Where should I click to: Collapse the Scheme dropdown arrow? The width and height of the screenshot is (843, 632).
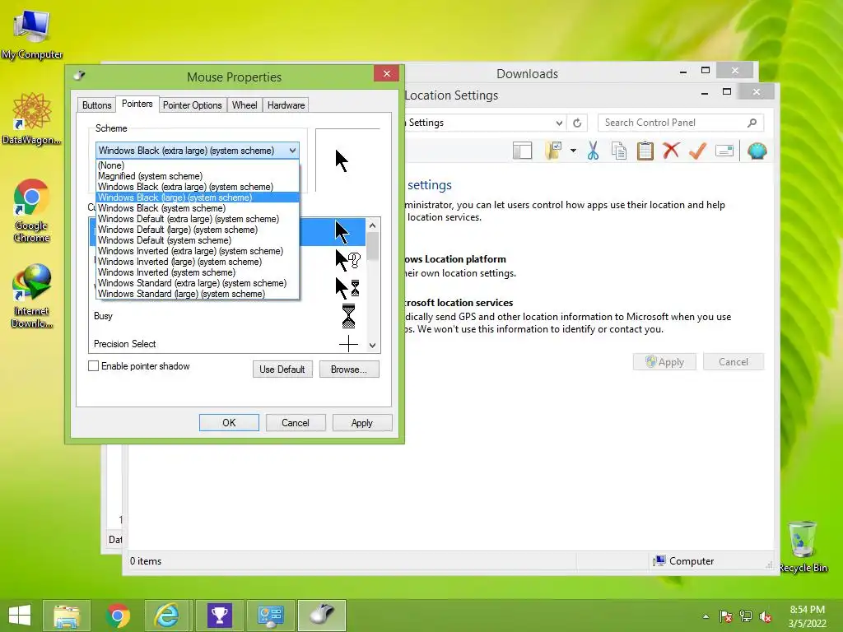(x=292, y=151)
